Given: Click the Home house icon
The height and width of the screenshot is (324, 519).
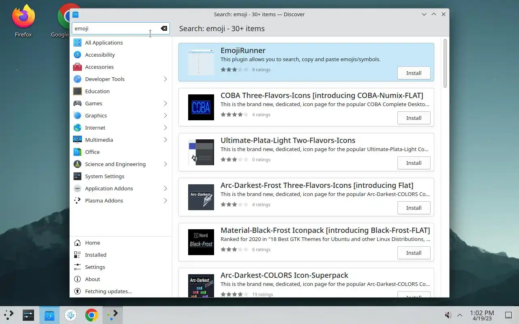Looking at the screenshot, I should click(x=77, y=243).
